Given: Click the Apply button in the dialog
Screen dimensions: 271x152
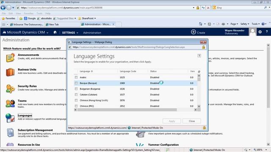Looking at the screenshot, I should [172, 121].
